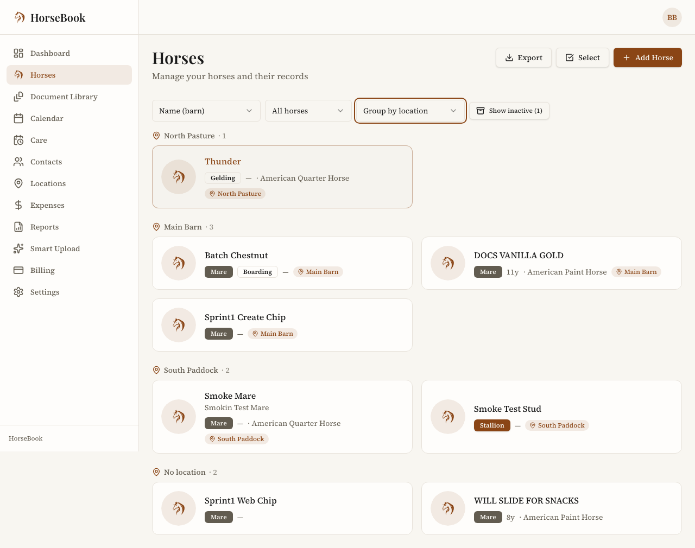Open the Calendar sidebar icon

tap(18, 118)
